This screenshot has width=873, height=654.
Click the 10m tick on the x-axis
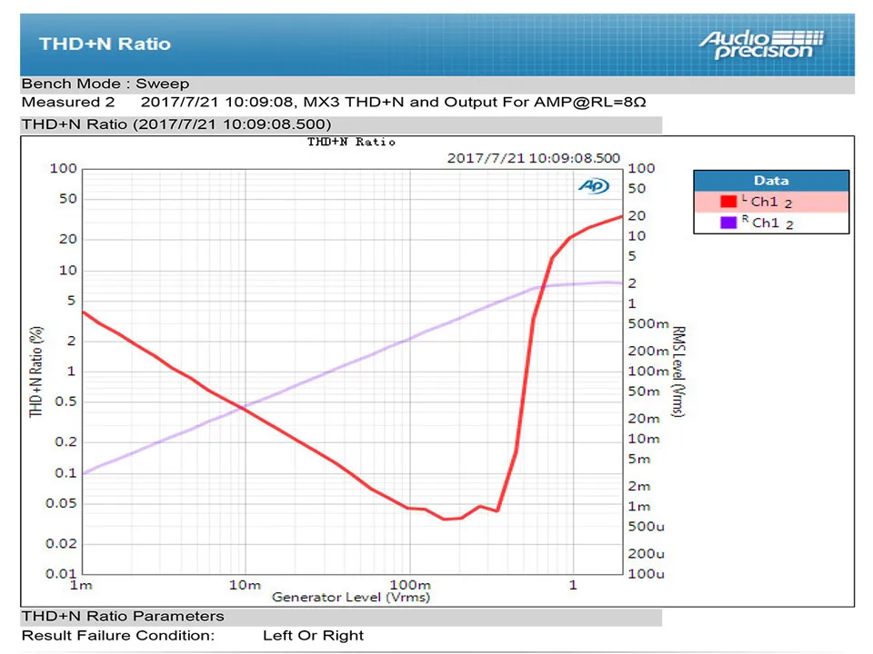[x=245, y=585]
